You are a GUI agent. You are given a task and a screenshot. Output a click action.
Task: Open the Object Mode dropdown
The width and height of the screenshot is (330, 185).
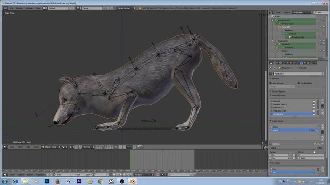pos(51,147)
